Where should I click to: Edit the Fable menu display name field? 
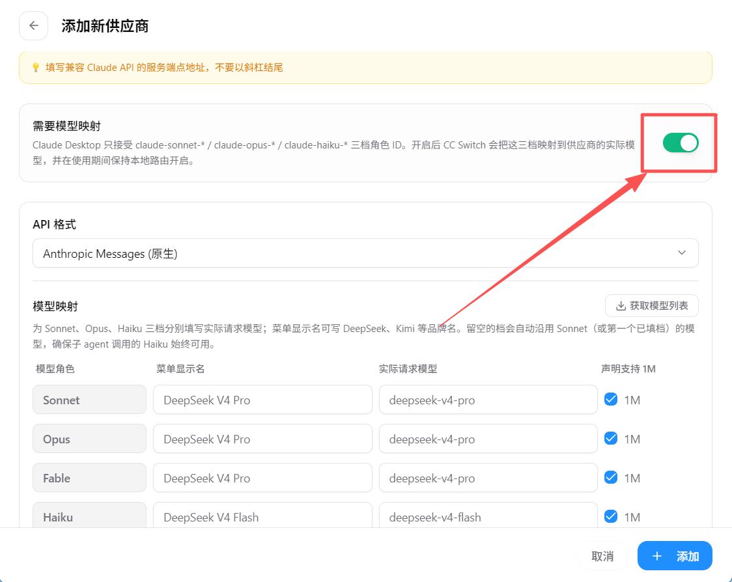pos(262,477)
